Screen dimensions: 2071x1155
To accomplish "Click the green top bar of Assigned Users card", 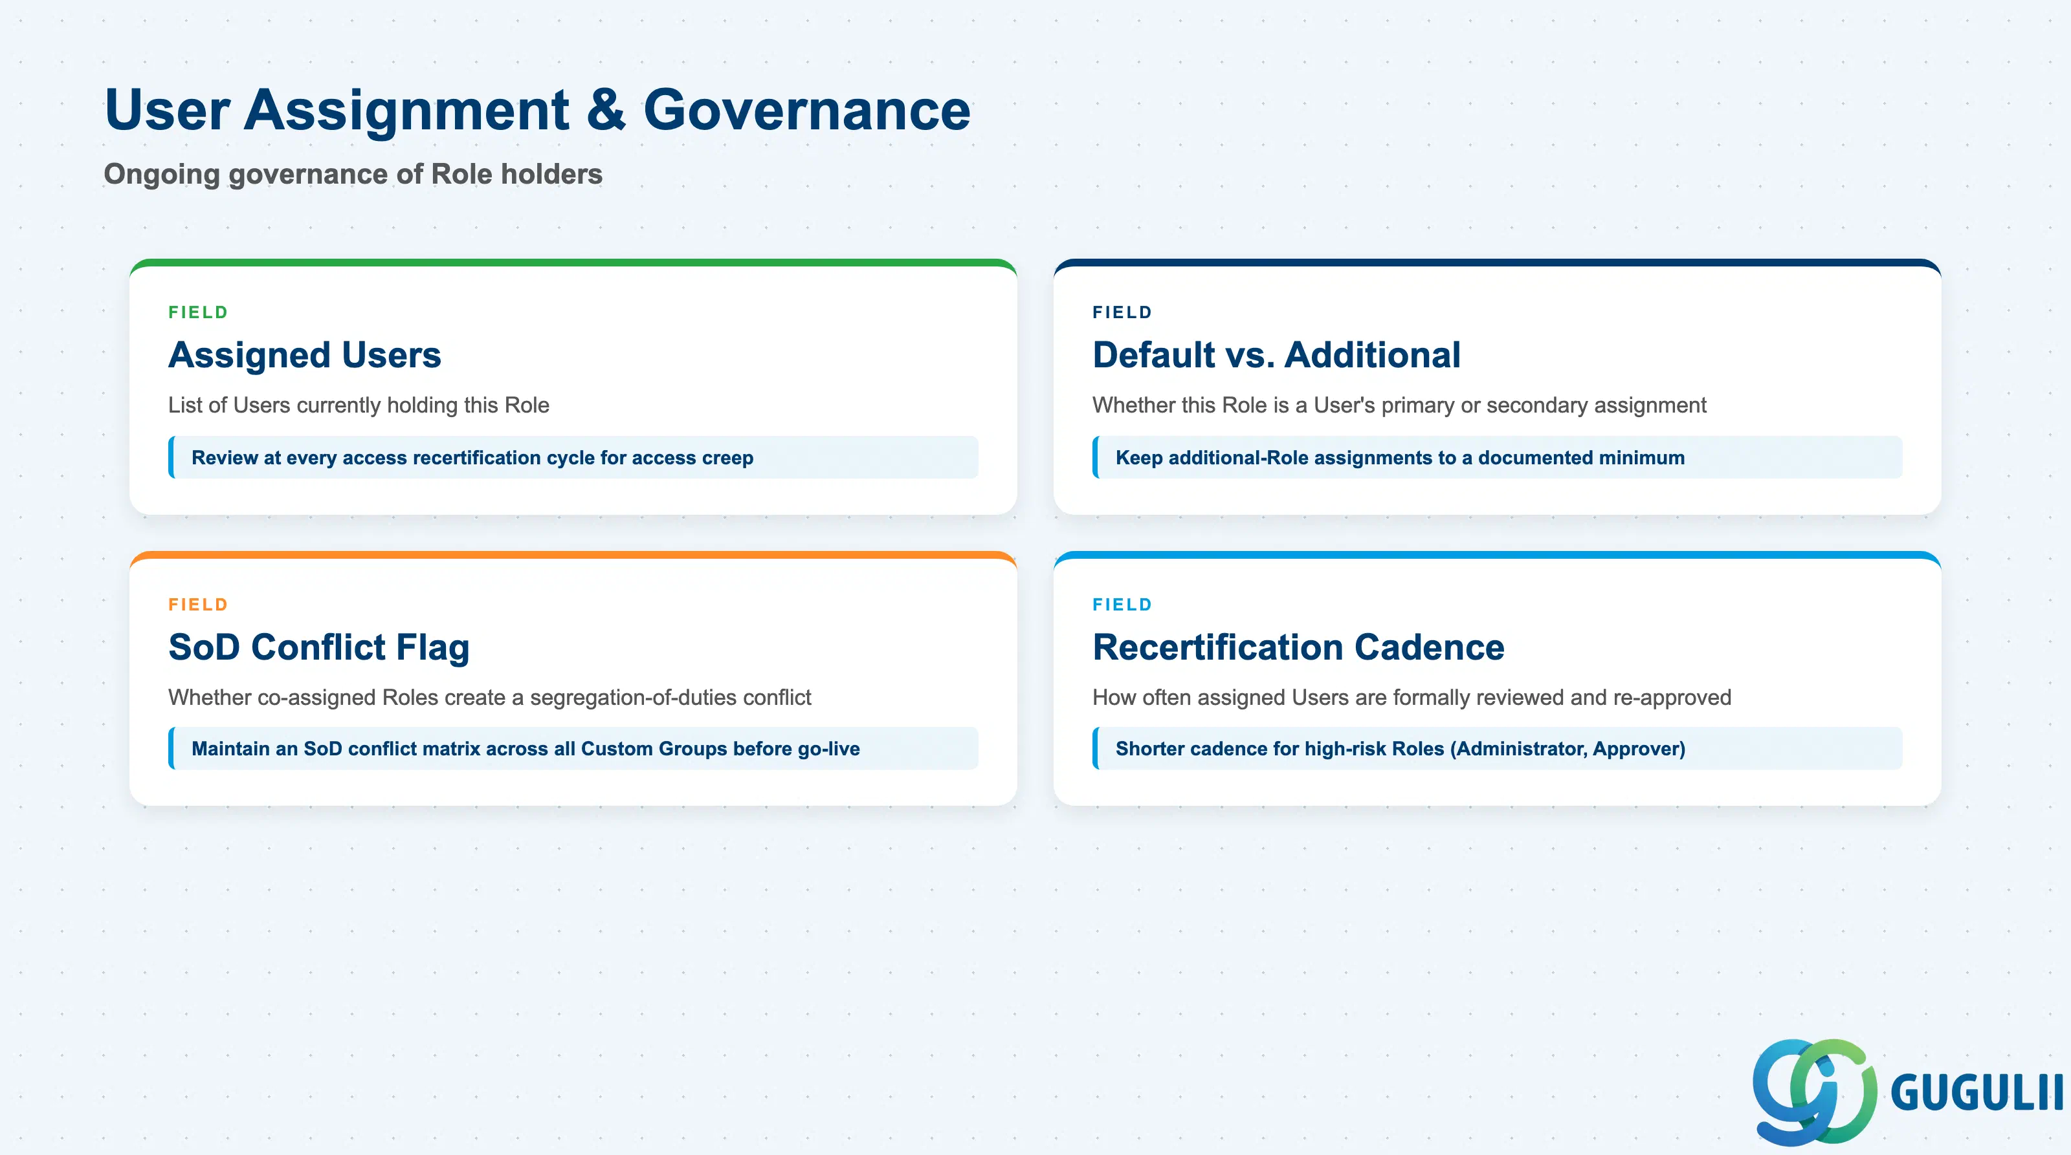I will tap(573, 263).
